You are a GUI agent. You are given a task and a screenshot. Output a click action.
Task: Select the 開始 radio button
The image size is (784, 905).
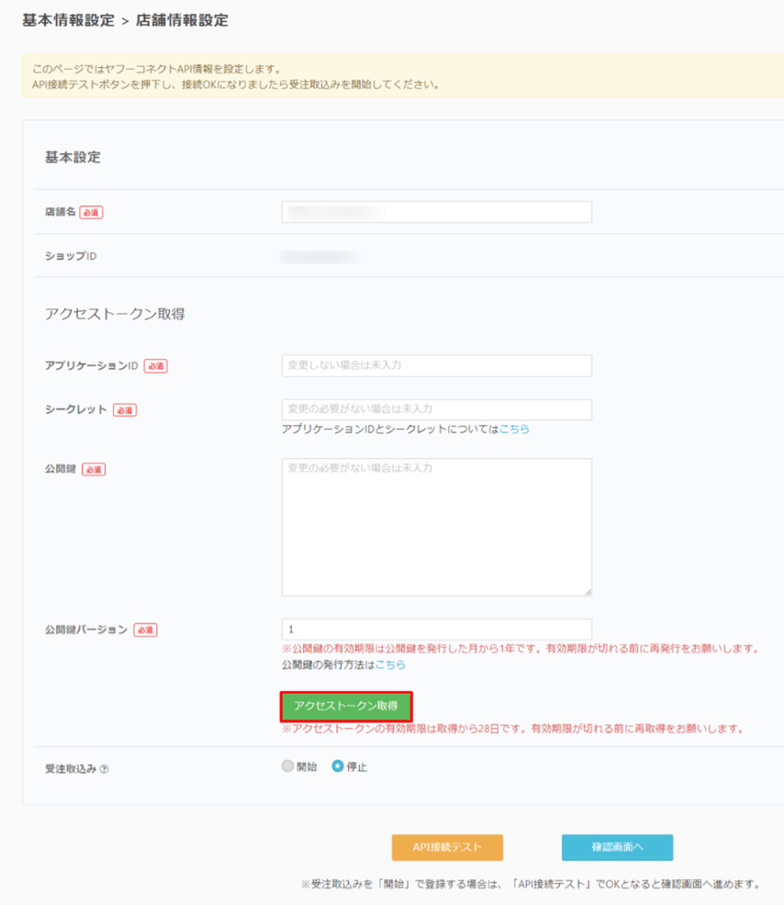(287, 766)
